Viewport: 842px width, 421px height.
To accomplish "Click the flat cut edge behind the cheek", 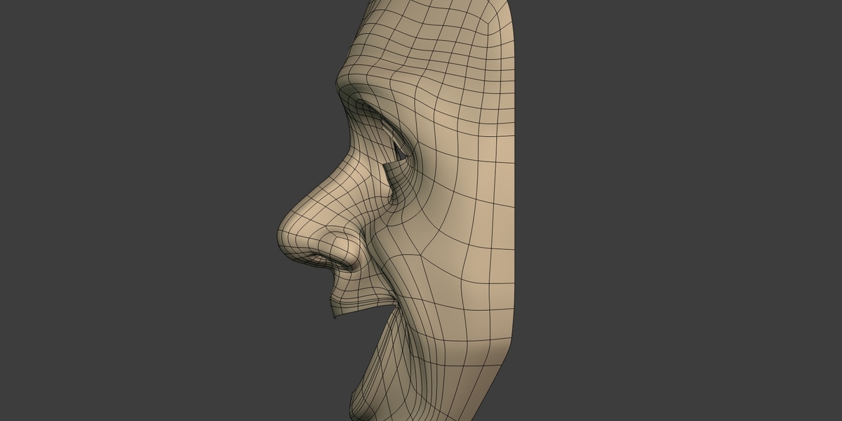I will [x=518, y=175].
